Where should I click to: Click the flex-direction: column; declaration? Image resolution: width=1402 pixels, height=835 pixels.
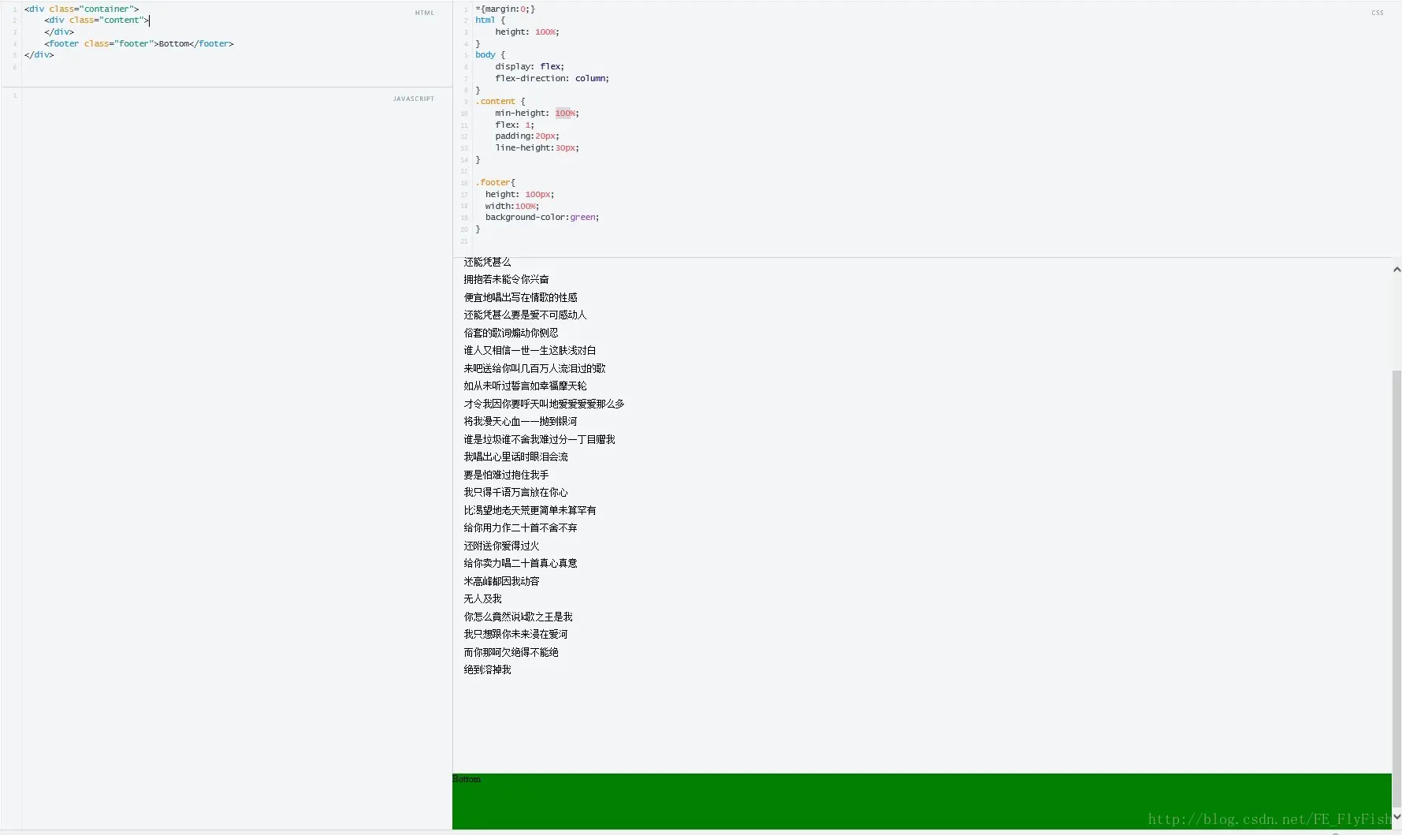[552, 78]
